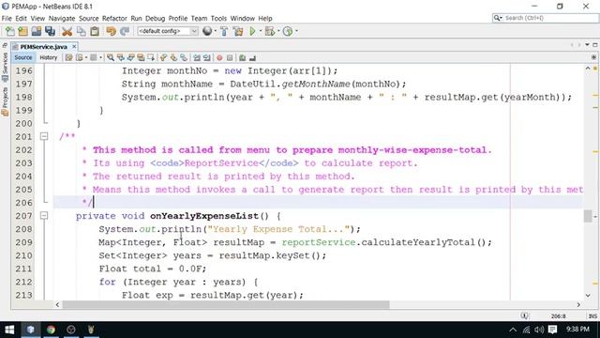Close the PEMService.java tab

(x=74, y=46)
